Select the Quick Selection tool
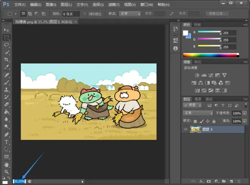This screenshot has height=185, width=250. click(6, 52)
